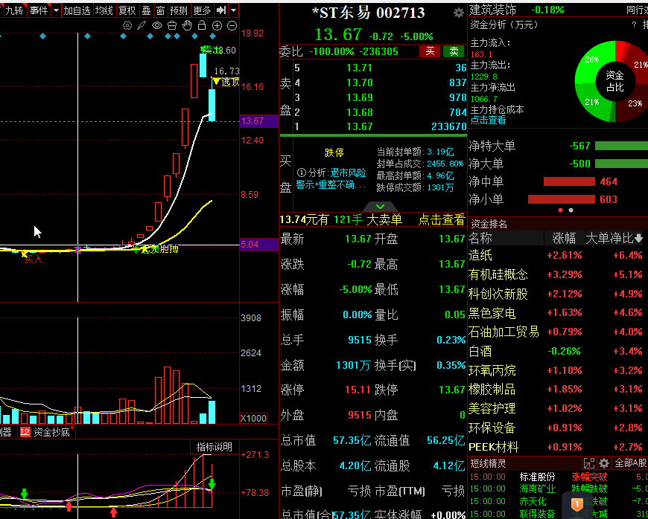Click the yellow 逃顶 marker on chart
The width and height of the screenshot is (648, 519).
(x=226, y=82)
